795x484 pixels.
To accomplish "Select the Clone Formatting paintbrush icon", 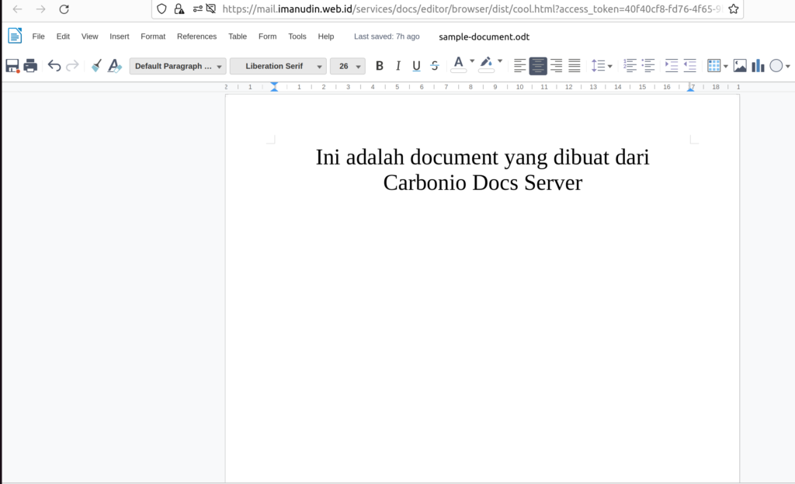I will pos(95,65).
